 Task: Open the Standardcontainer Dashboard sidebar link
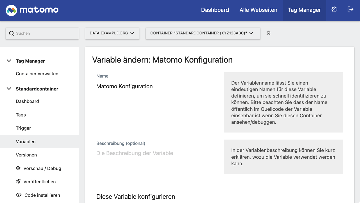[27, 101]
